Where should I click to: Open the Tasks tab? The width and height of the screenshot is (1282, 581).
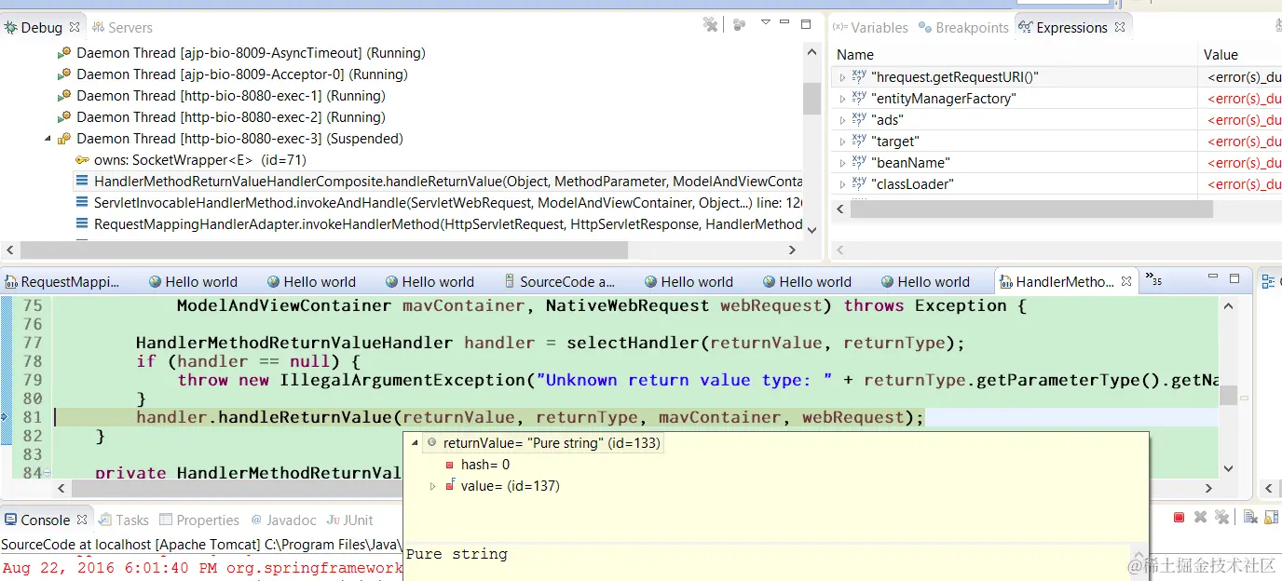pos(124,520)
